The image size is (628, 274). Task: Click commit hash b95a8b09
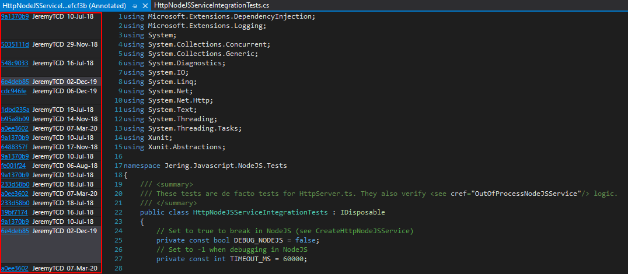pos(15,119)
